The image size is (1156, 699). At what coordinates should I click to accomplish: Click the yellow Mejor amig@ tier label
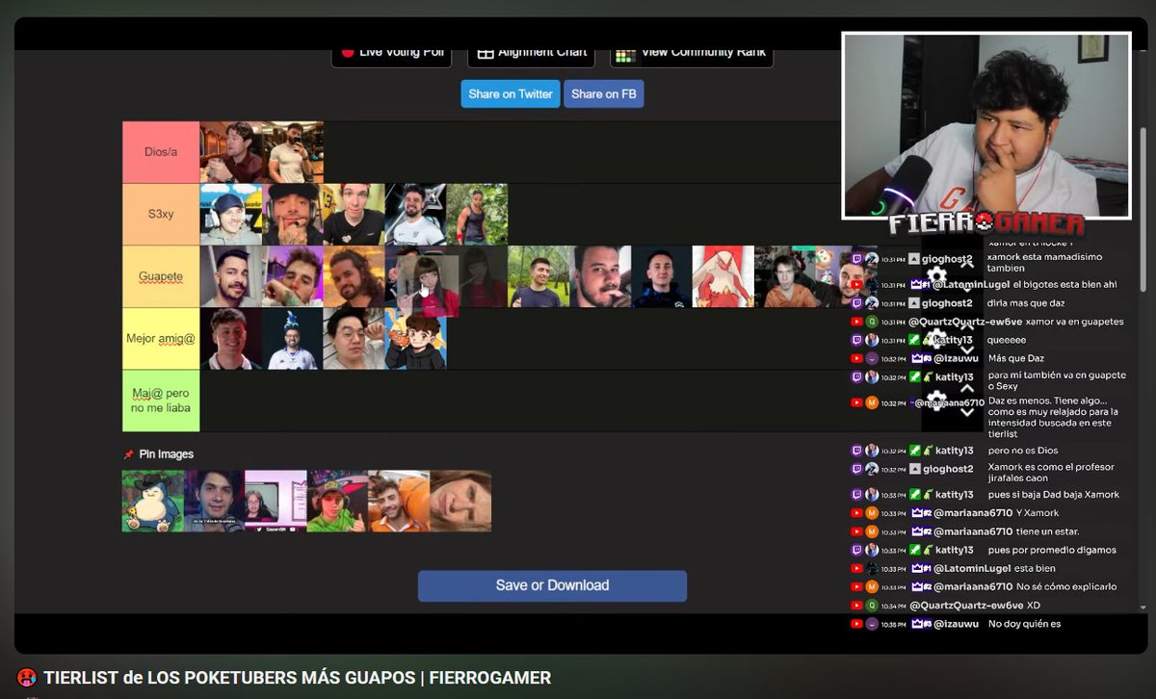point(161,338)
